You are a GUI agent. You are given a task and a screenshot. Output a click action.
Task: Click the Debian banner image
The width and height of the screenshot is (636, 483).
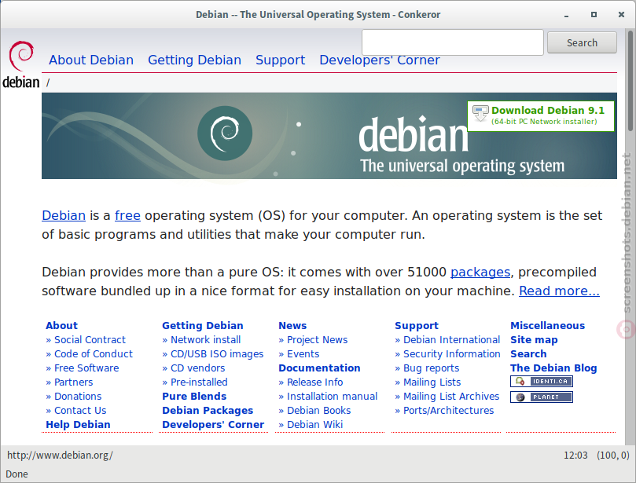tap(329, 136)
